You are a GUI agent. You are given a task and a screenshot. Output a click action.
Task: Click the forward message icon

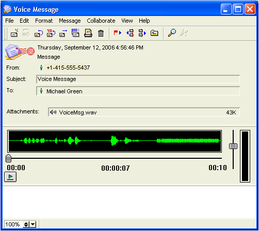tap(63, 33)
